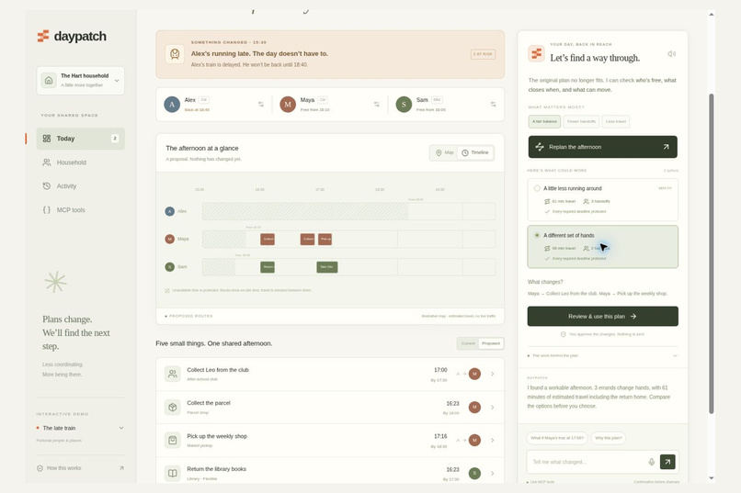The height and width of the screenshot is (493, 741).
Task: Click 'Alex's running late' headline text
Action: [x=259, y=54]
